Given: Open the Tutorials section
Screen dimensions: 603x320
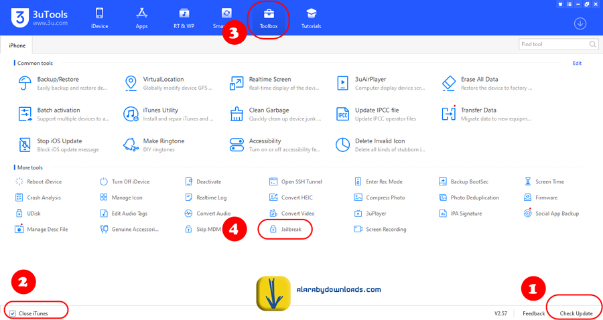Looking at the screenshot, I should 311,18.
